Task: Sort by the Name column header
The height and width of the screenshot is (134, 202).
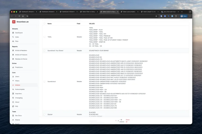Action: click(49, 23)
